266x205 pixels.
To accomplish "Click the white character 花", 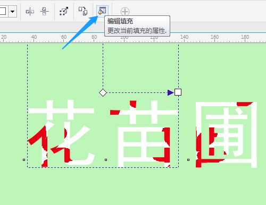I will [x=61, y=134].
